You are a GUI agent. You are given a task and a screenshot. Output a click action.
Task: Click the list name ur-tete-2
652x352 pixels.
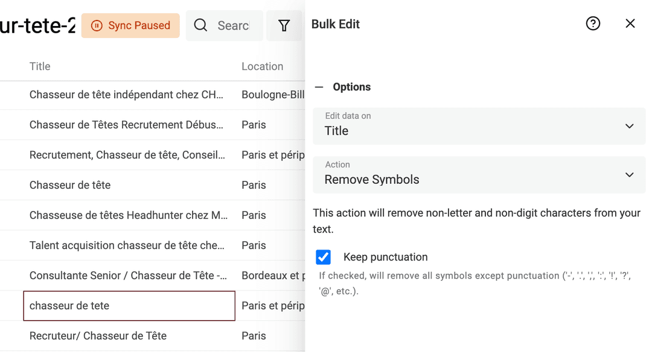point(36,25)
